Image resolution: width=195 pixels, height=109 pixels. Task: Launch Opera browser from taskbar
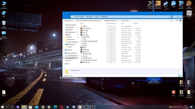[61, 107]
